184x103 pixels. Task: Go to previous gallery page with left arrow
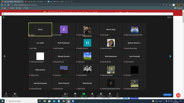point(4,56)
